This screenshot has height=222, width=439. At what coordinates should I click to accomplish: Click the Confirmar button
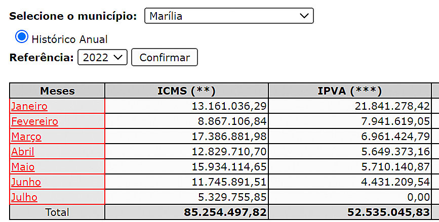click(x=165, y=57)
